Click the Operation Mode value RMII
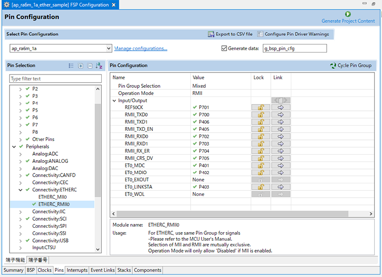This screenshot has height=277, width=382. 197,93
